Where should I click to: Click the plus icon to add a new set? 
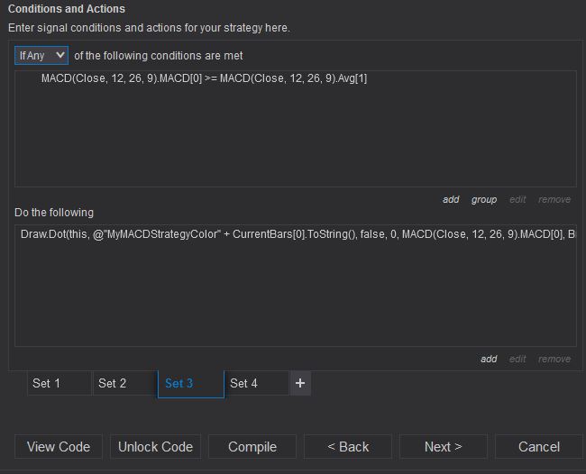(300, 383)
